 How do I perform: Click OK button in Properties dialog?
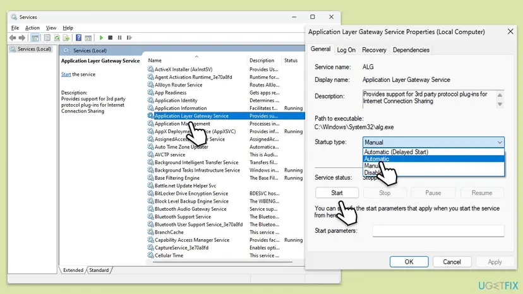click(409, 262)
